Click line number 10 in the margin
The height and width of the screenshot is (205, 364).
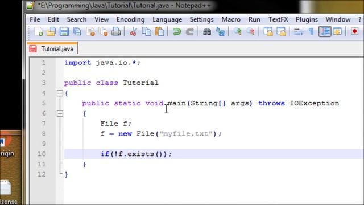42,154
